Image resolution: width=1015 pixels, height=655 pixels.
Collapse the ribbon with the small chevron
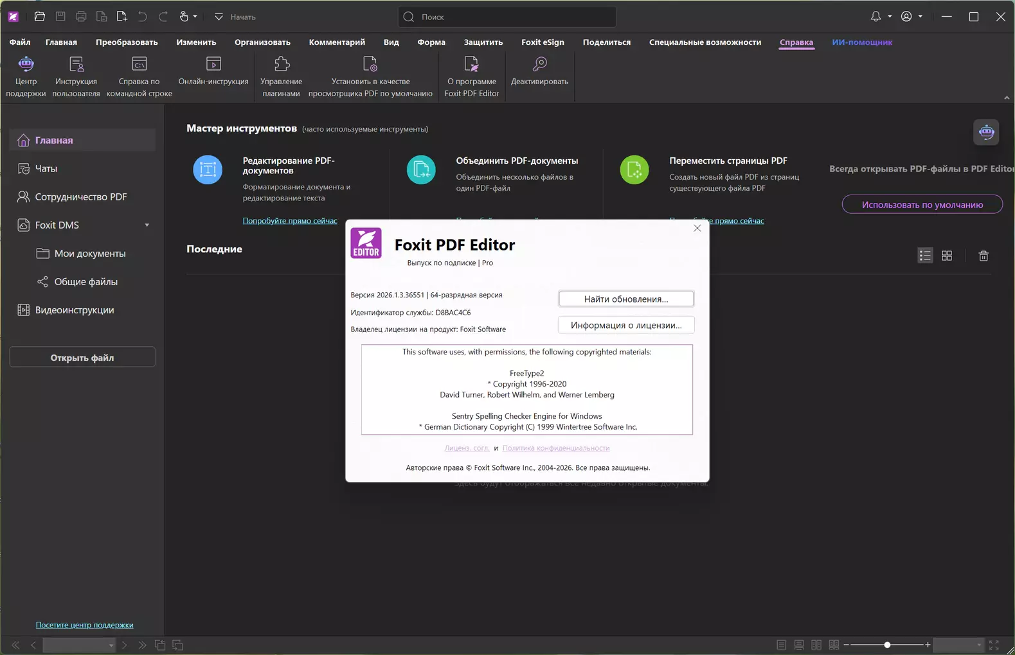[x=1007, y=98]
